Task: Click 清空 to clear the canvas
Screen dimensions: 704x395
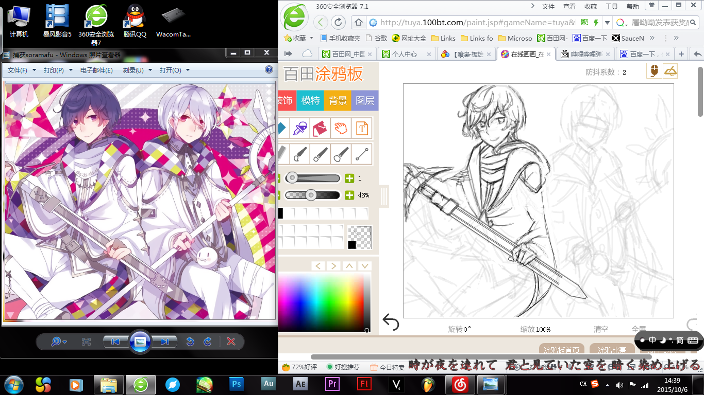Action: pos(601,329)
